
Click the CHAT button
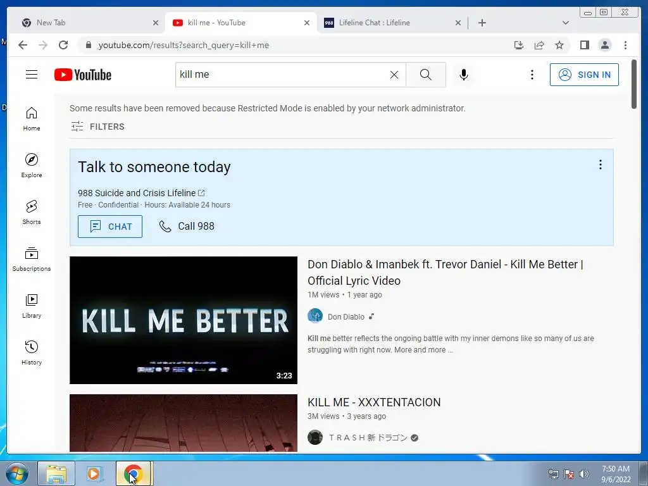(x=110, y=227)
